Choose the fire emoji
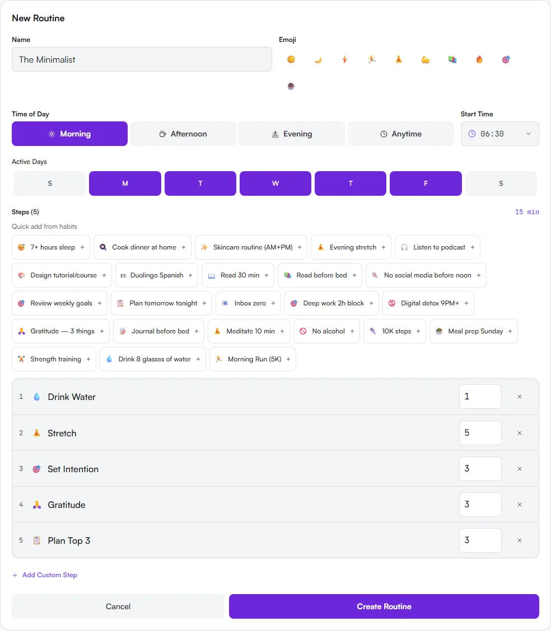Image resolution: width=551 pixels, height=631 pixels. [479, 59]
